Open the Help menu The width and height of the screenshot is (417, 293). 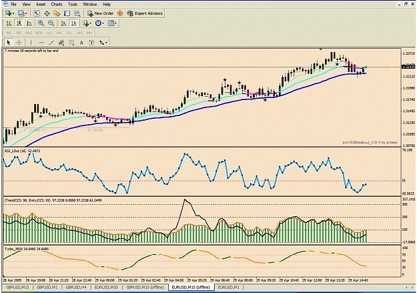[x=107, y=4]
